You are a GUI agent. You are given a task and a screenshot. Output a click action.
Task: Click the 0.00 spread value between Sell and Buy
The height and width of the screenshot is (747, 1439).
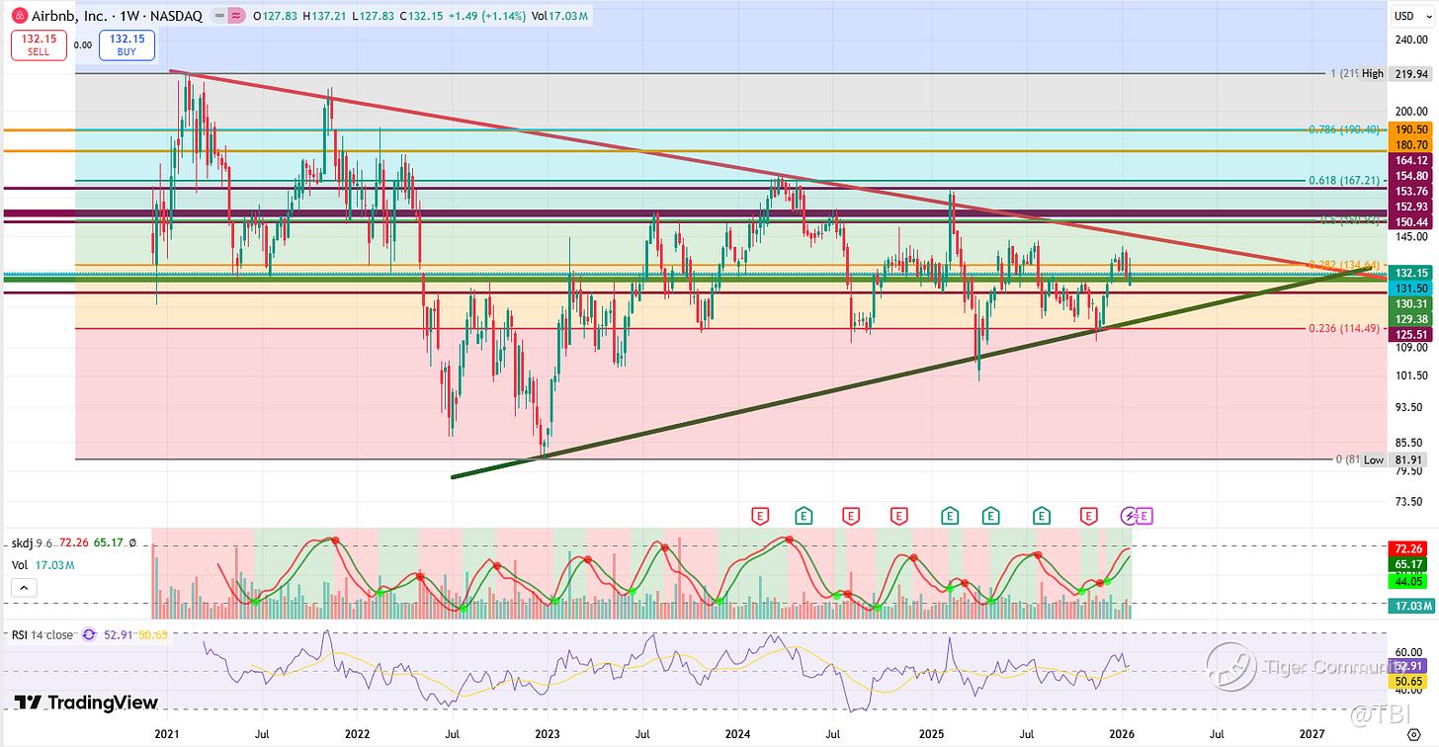coord(82,44)
